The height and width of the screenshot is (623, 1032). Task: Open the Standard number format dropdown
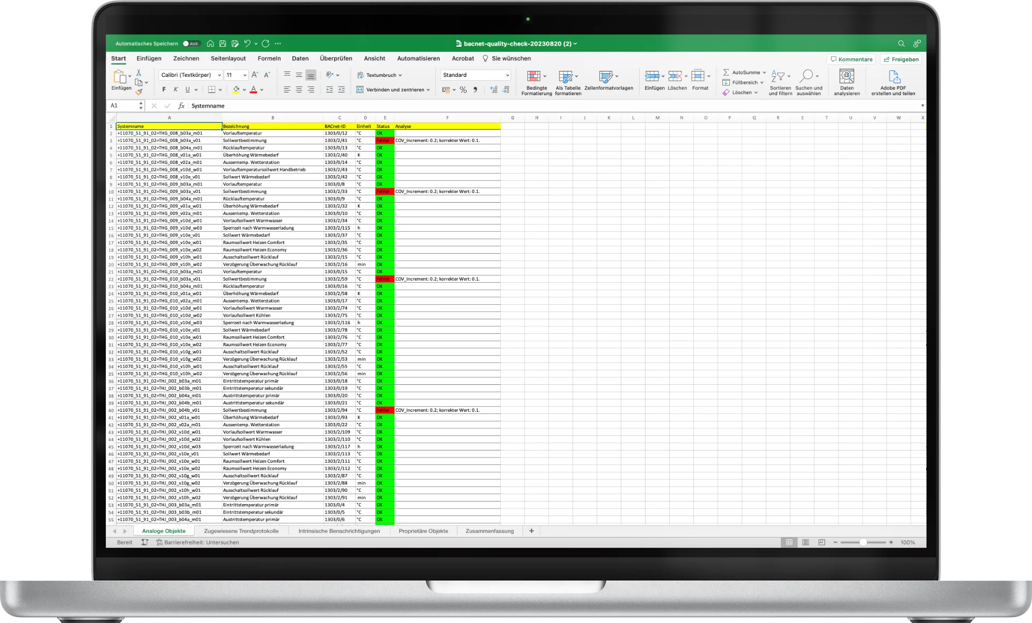(507, 75)
